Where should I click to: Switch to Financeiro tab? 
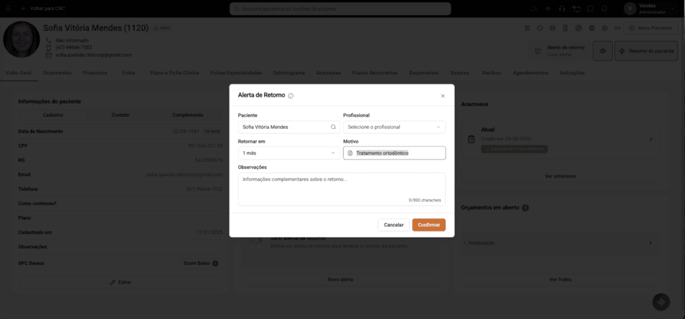point(95,73)
